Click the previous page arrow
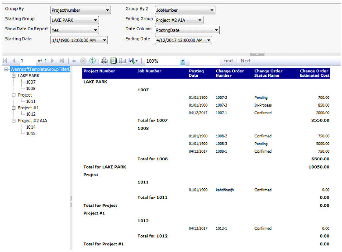Screen dimensions: 342x252 pos(14,61)
